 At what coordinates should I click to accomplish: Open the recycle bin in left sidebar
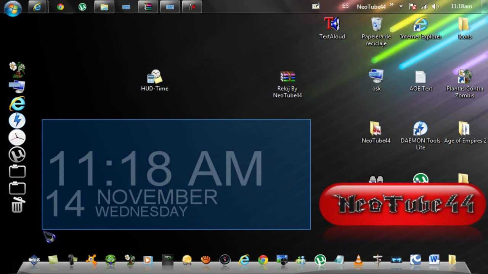click(x=17, y=205)
